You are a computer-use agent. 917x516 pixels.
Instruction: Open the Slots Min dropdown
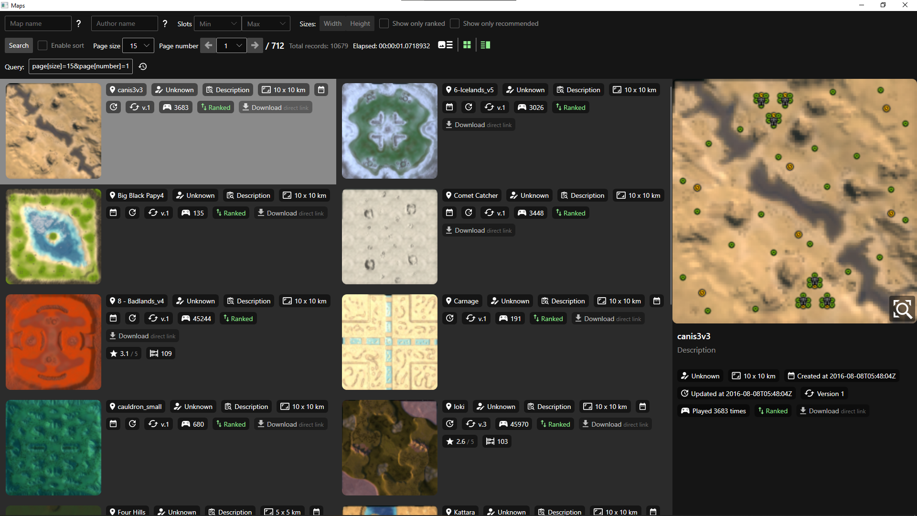218,23
